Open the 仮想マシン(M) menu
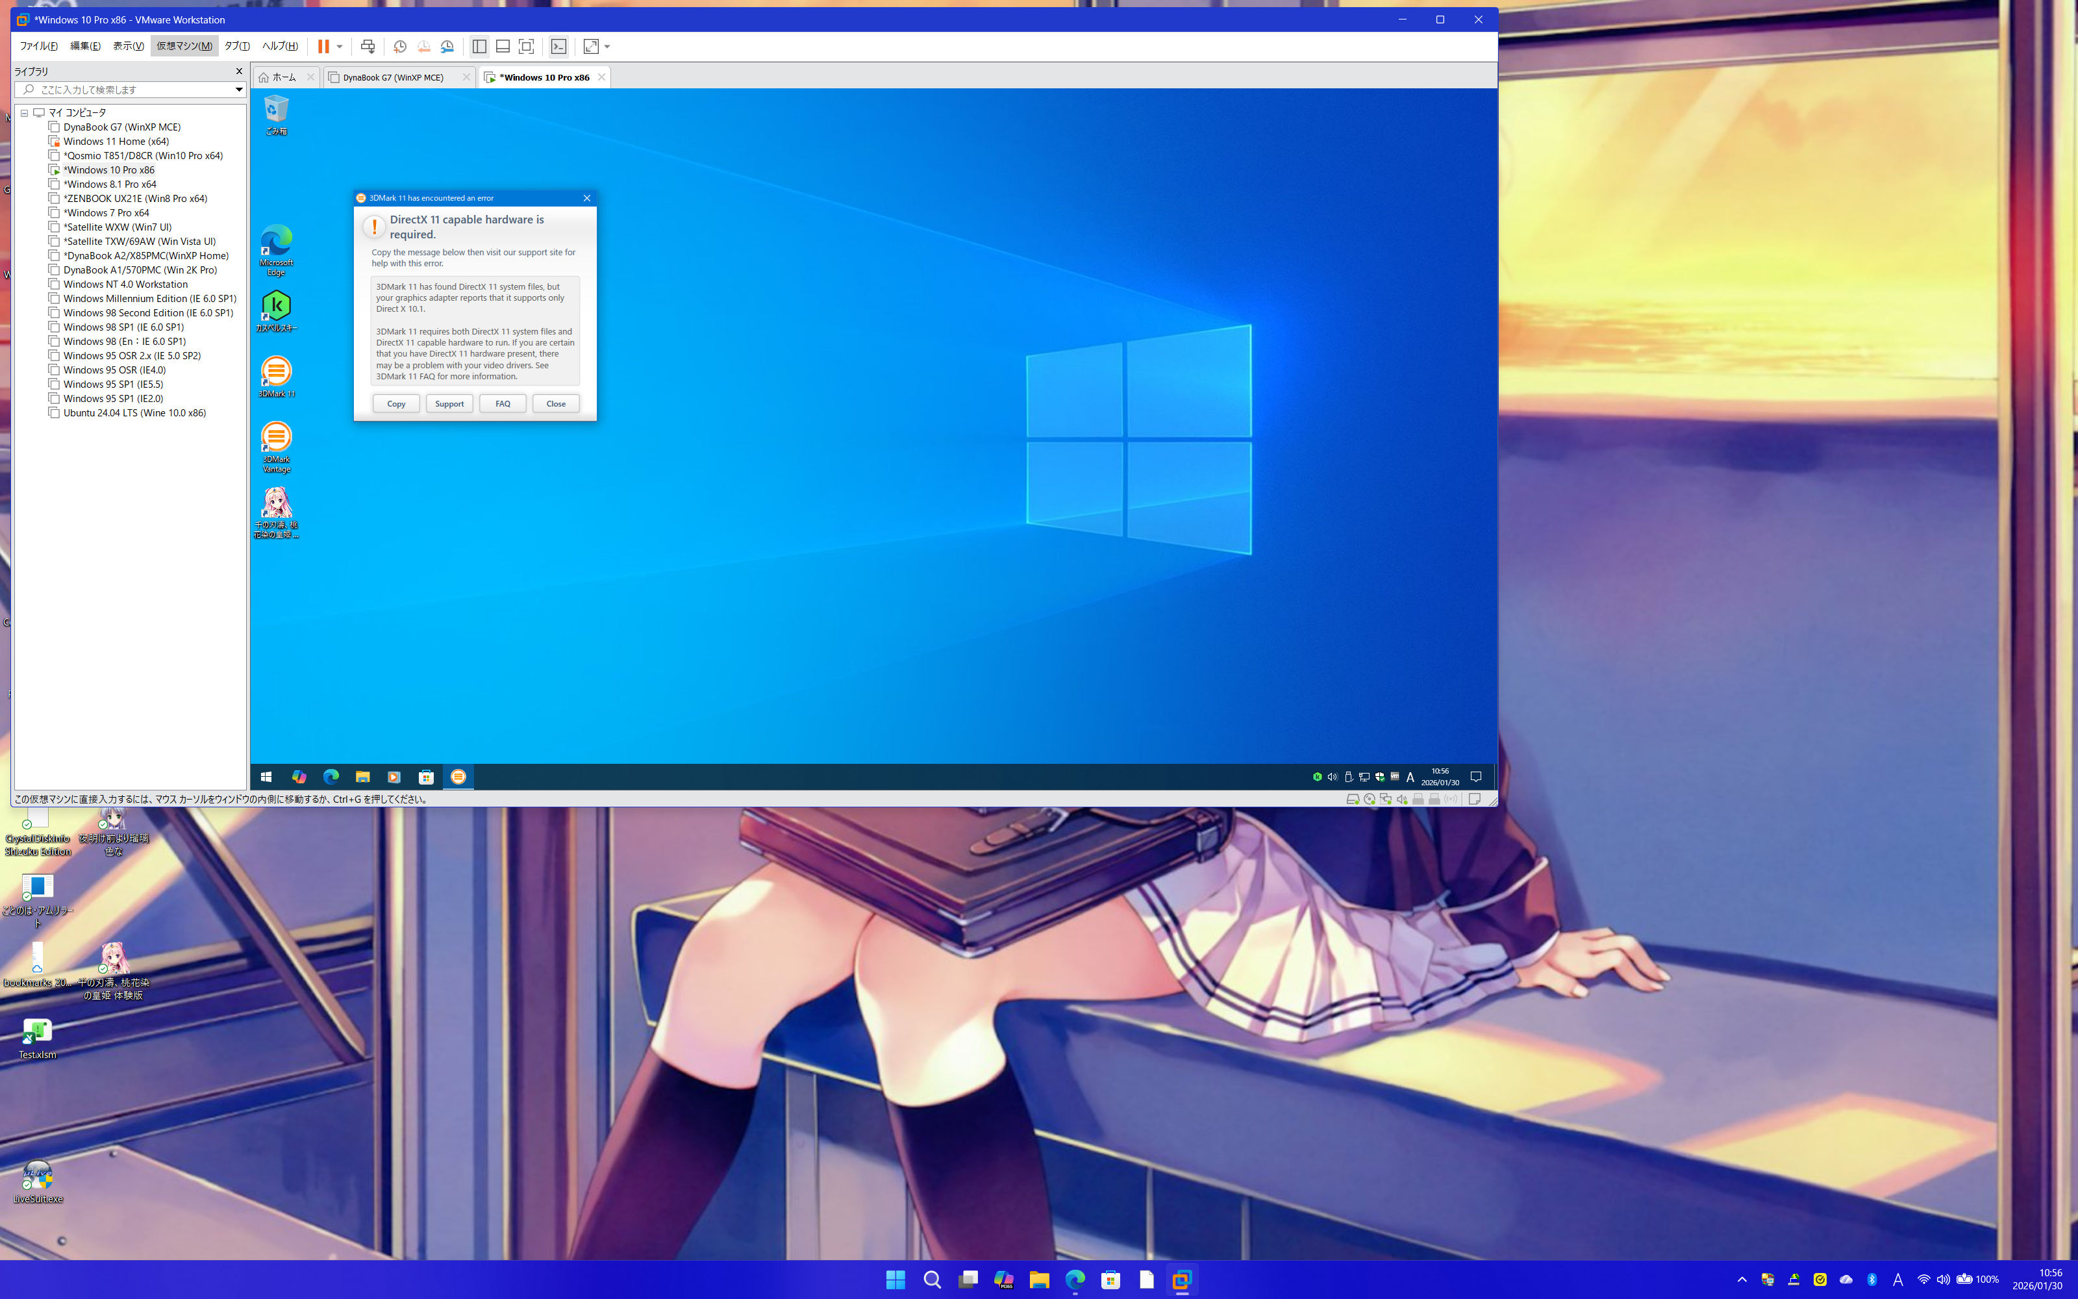Screen dimensions: 2078x1299 click(x=184, y=46)
